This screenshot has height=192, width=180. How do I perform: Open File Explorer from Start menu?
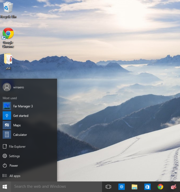tap(17, 147)
